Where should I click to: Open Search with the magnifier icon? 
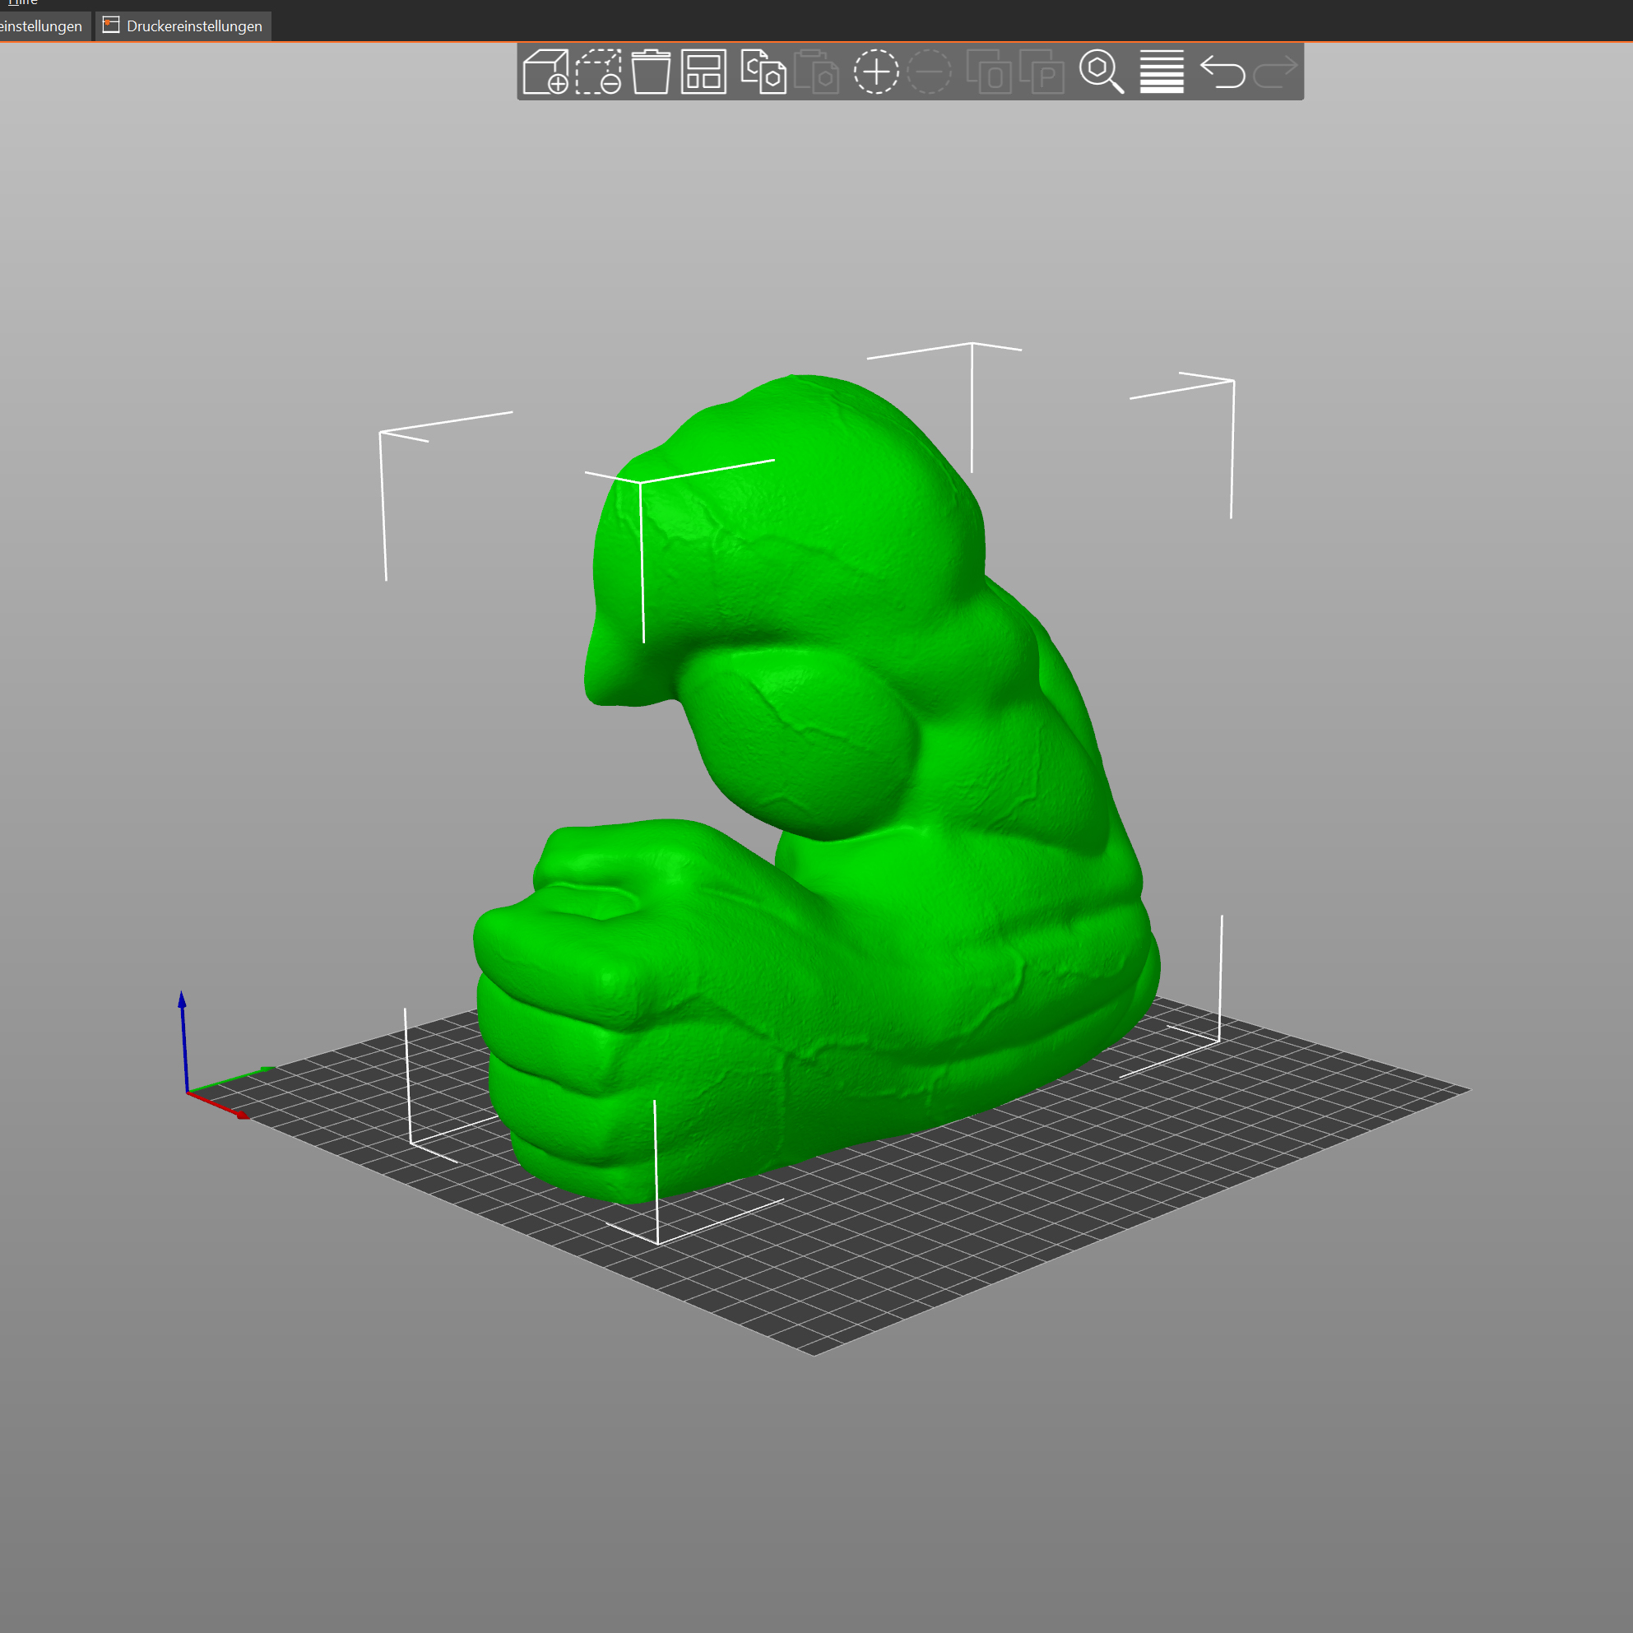coord(1102,72)
